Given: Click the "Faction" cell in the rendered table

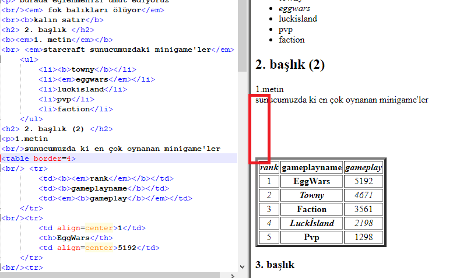Looking at the screenshot, I should [312, 209].
